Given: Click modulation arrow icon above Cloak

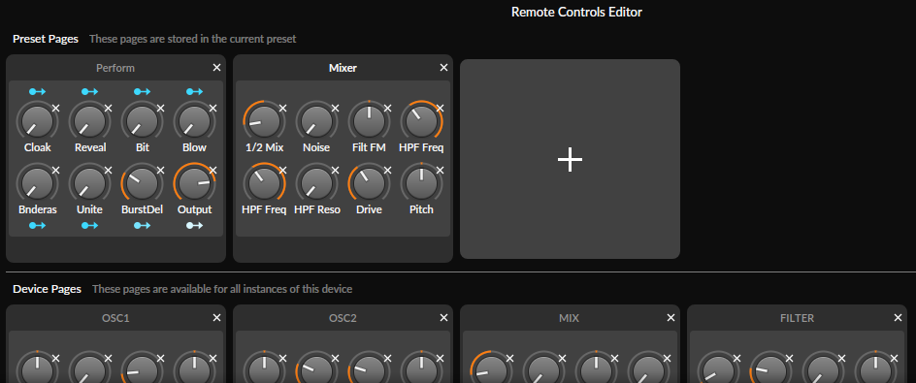Looking at the screenshot, I should (38, 92).
